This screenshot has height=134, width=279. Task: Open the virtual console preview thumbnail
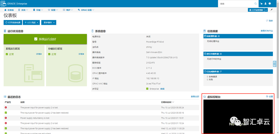point(238,116)
